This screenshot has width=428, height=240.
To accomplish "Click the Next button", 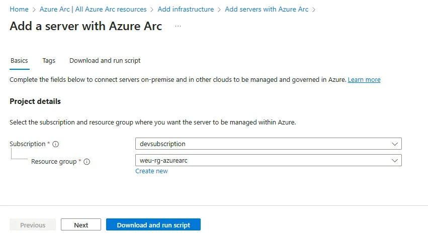I will click(x=81, y=225).
